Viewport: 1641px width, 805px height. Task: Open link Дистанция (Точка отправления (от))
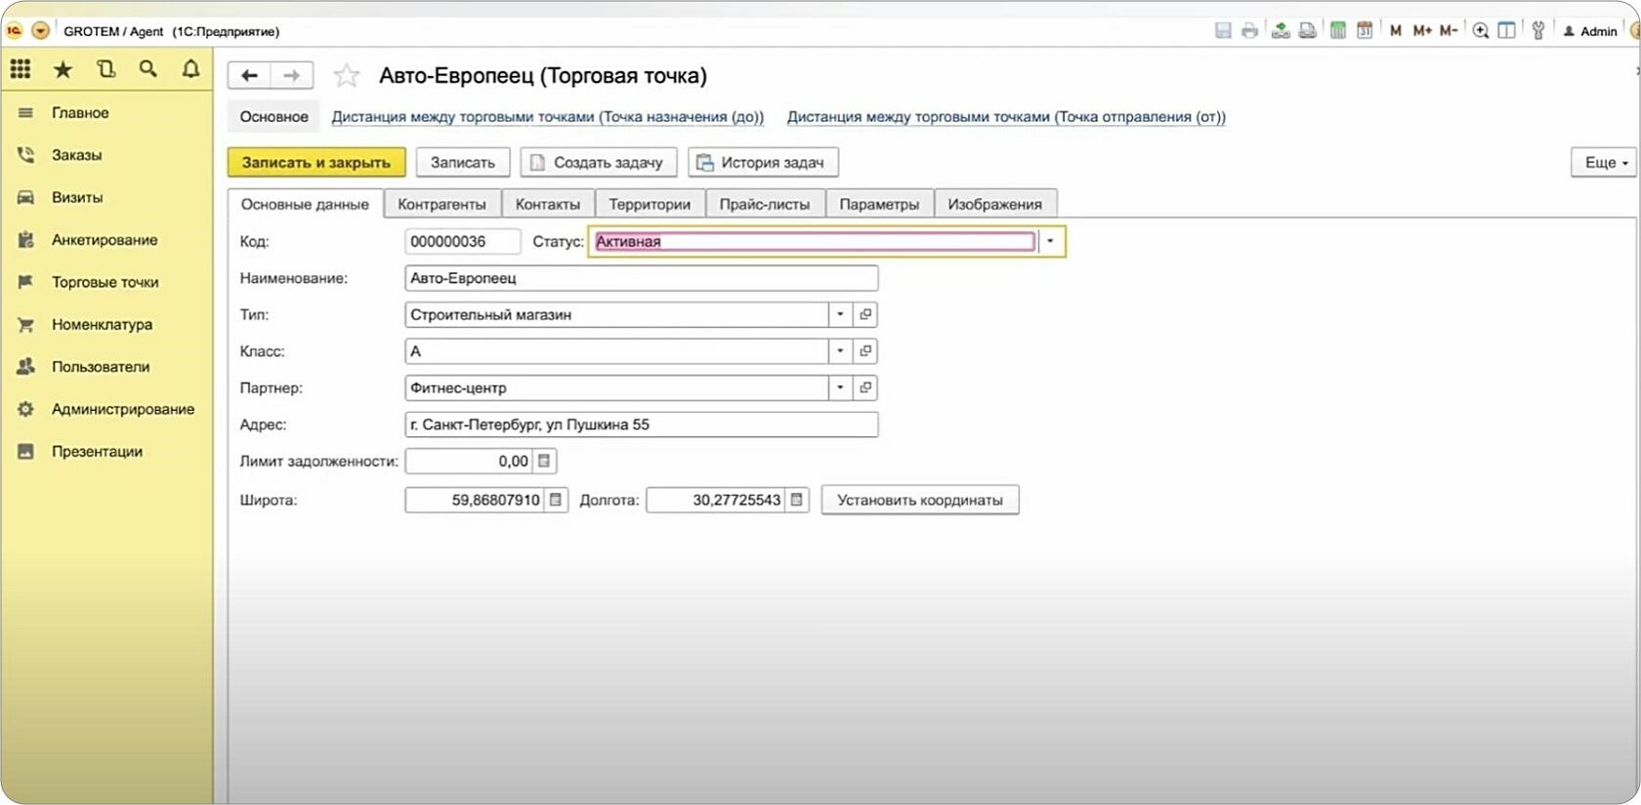tap(1006, 117)
